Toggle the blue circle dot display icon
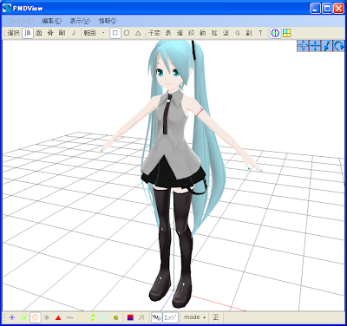The image size is (347, 326). (x=12, y=317)
